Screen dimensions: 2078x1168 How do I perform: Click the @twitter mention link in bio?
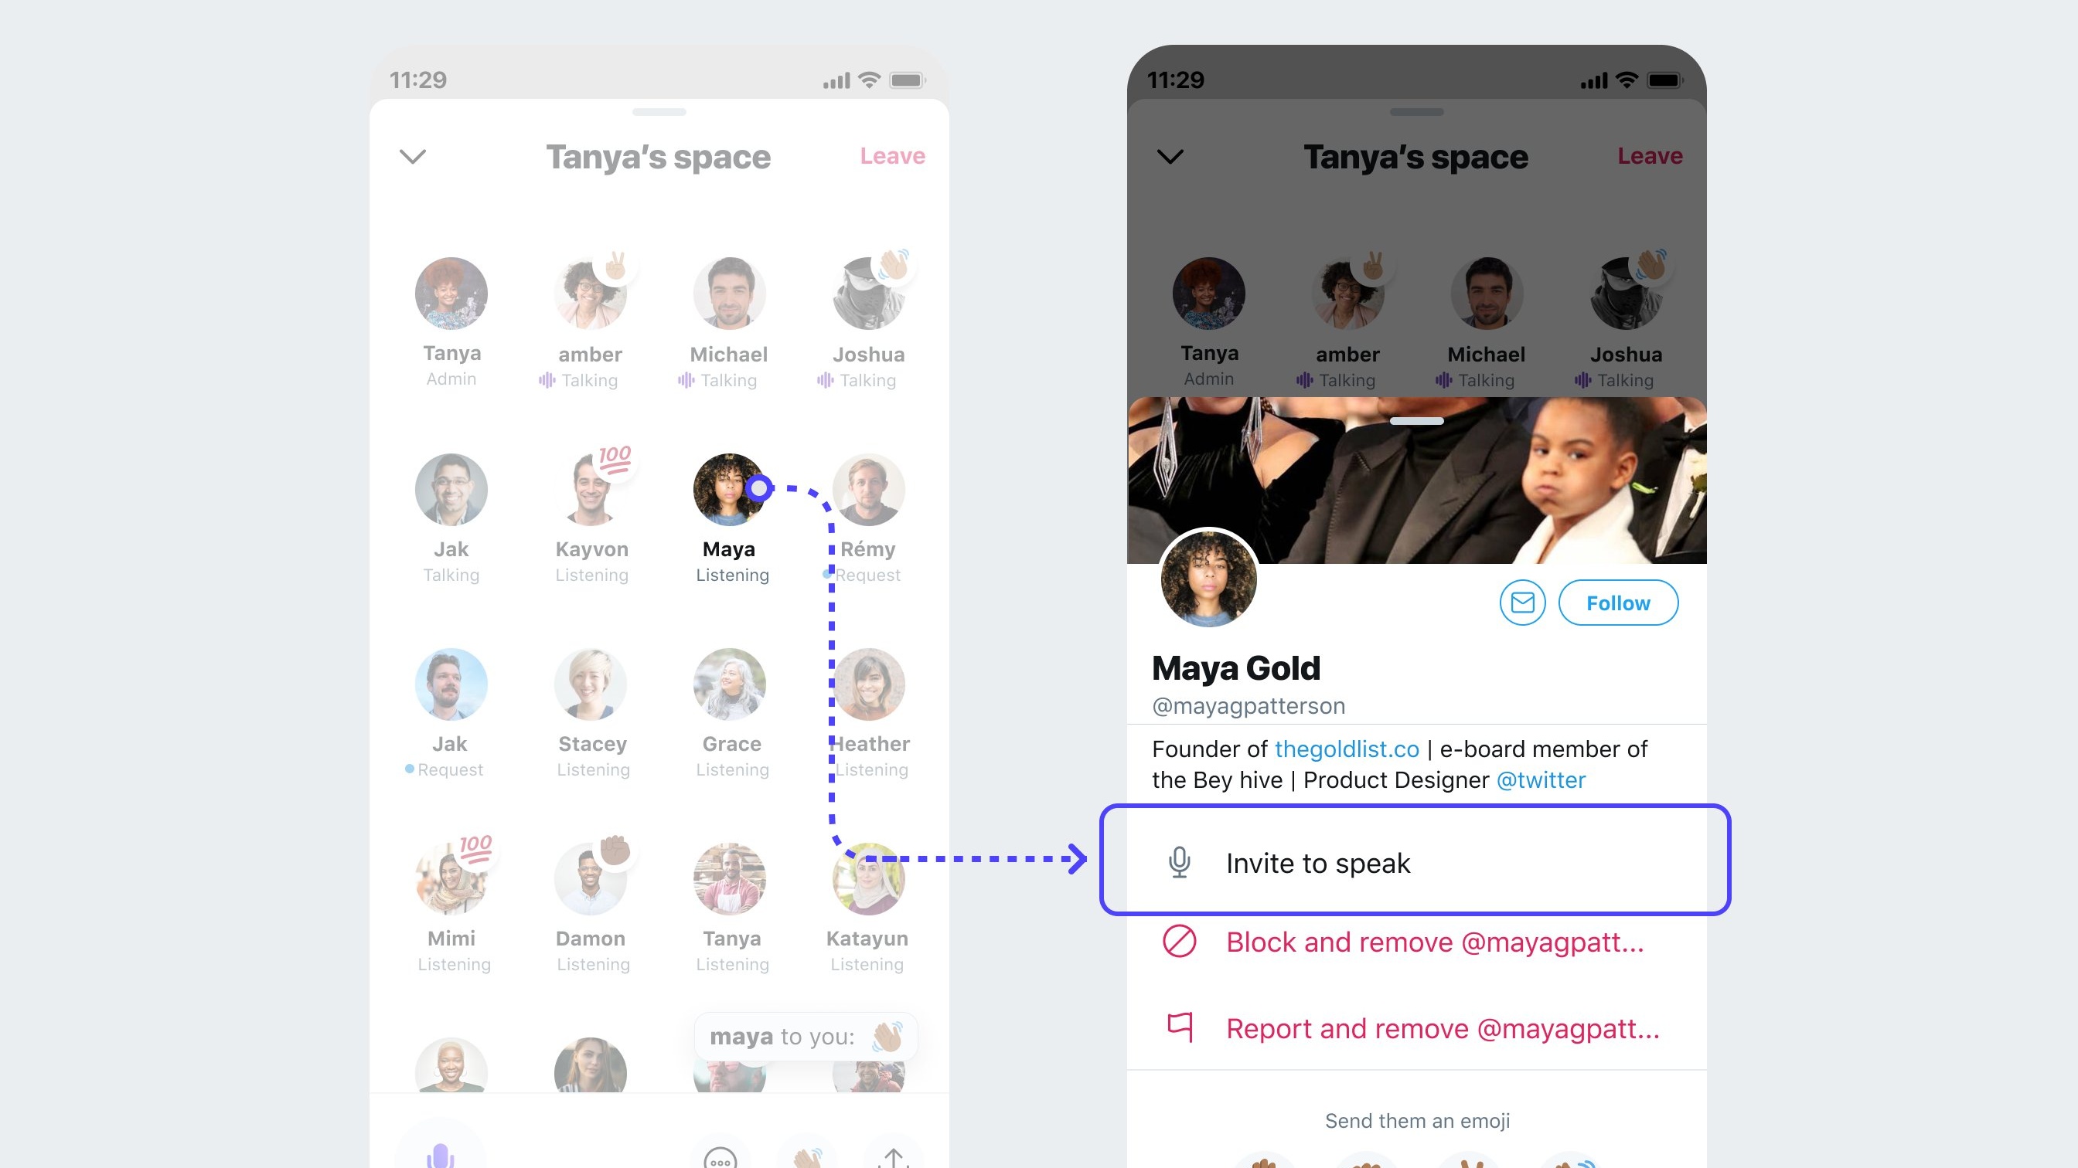click(1538, 780)
